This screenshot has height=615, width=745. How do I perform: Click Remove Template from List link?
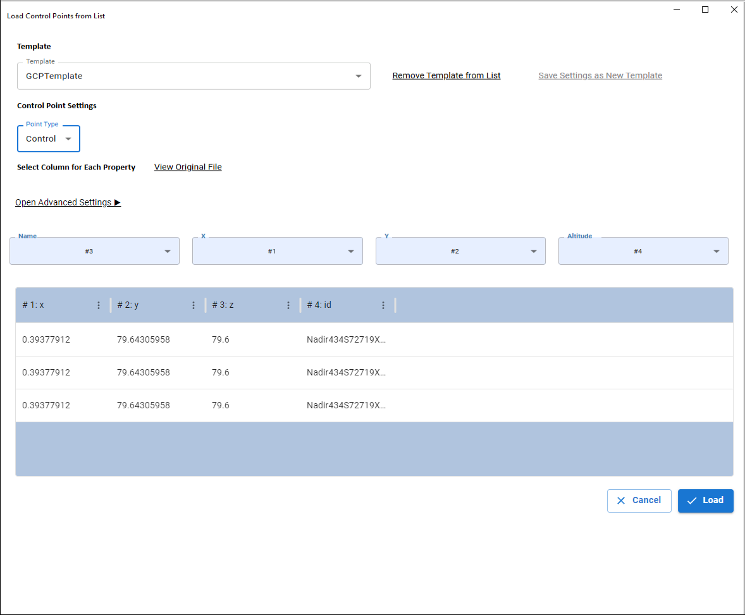[446, 75]
